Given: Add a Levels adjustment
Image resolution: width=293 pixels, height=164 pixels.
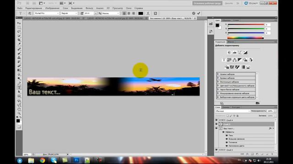Looking at the screenshot, I should coord(234,53).
